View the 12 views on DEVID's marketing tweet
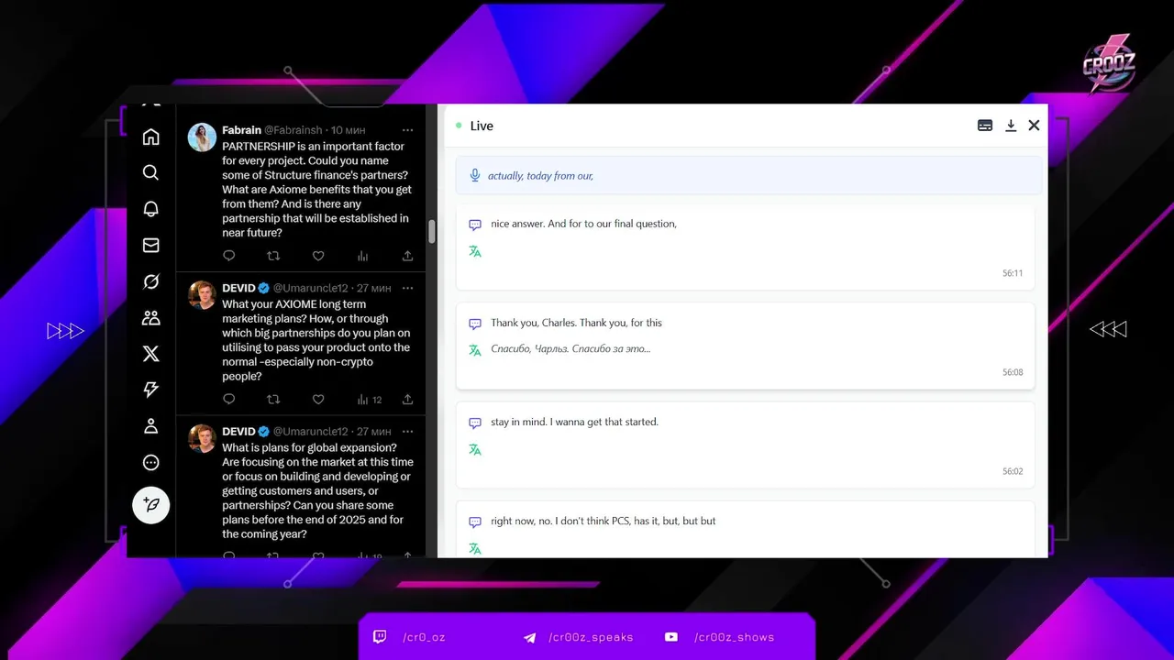 click(369, 400)
